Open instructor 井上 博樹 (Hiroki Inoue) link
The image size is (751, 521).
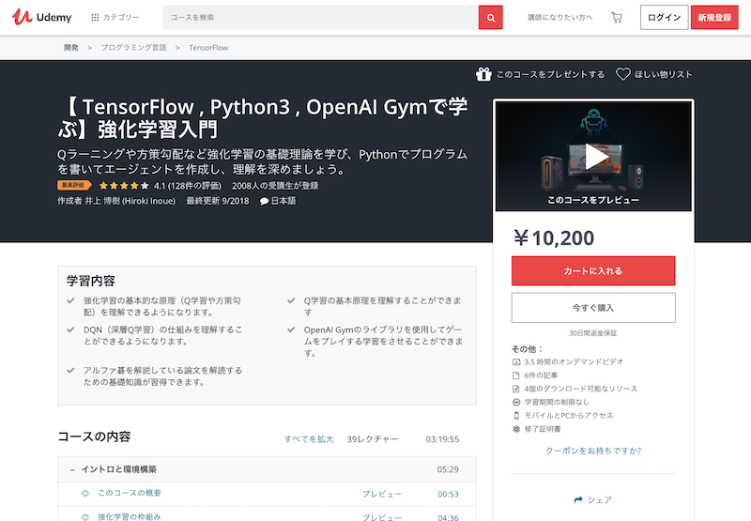(130, 201)
